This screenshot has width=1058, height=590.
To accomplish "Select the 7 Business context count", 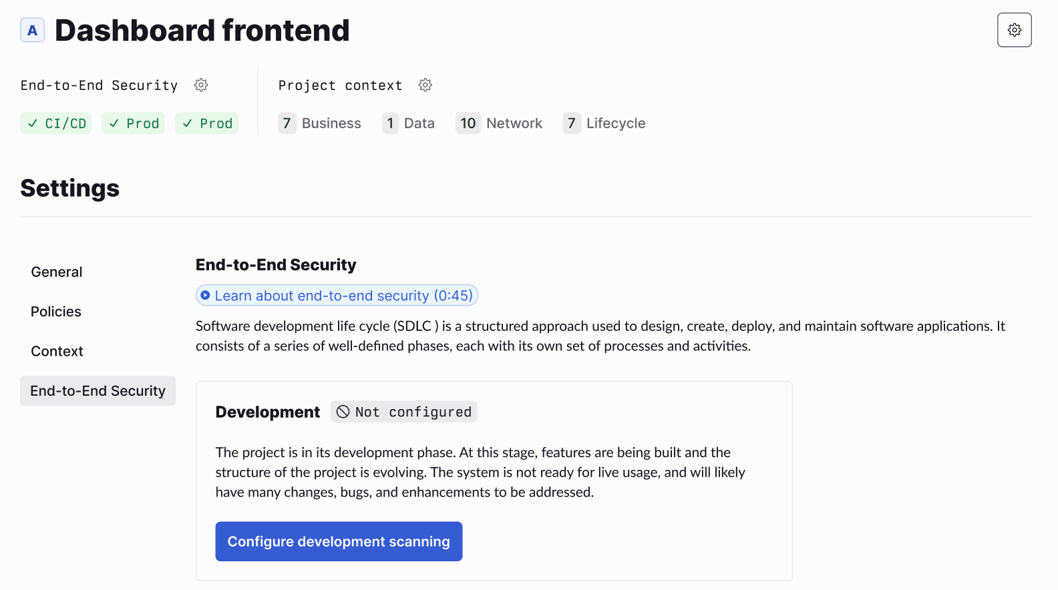I will coord(320,123).
